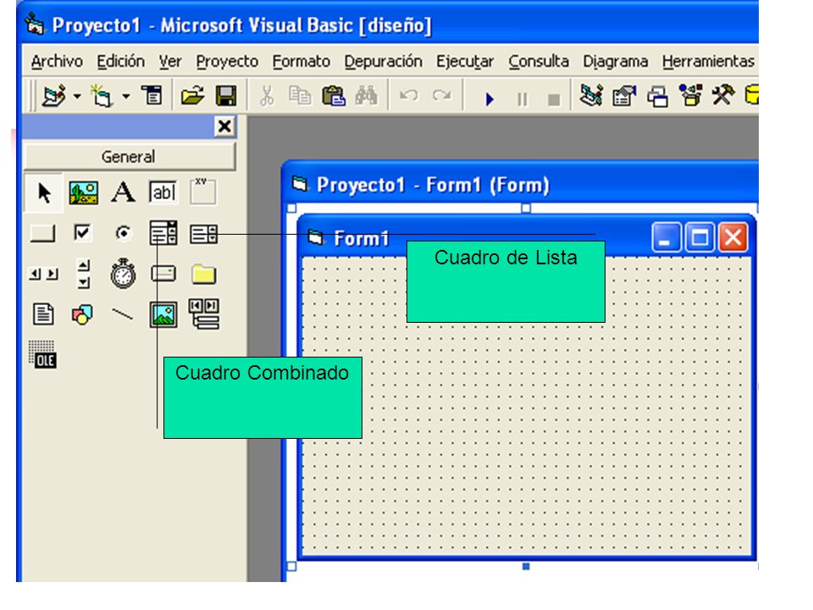Maximize the Form1 design window
813x610 pixels.
700,237
